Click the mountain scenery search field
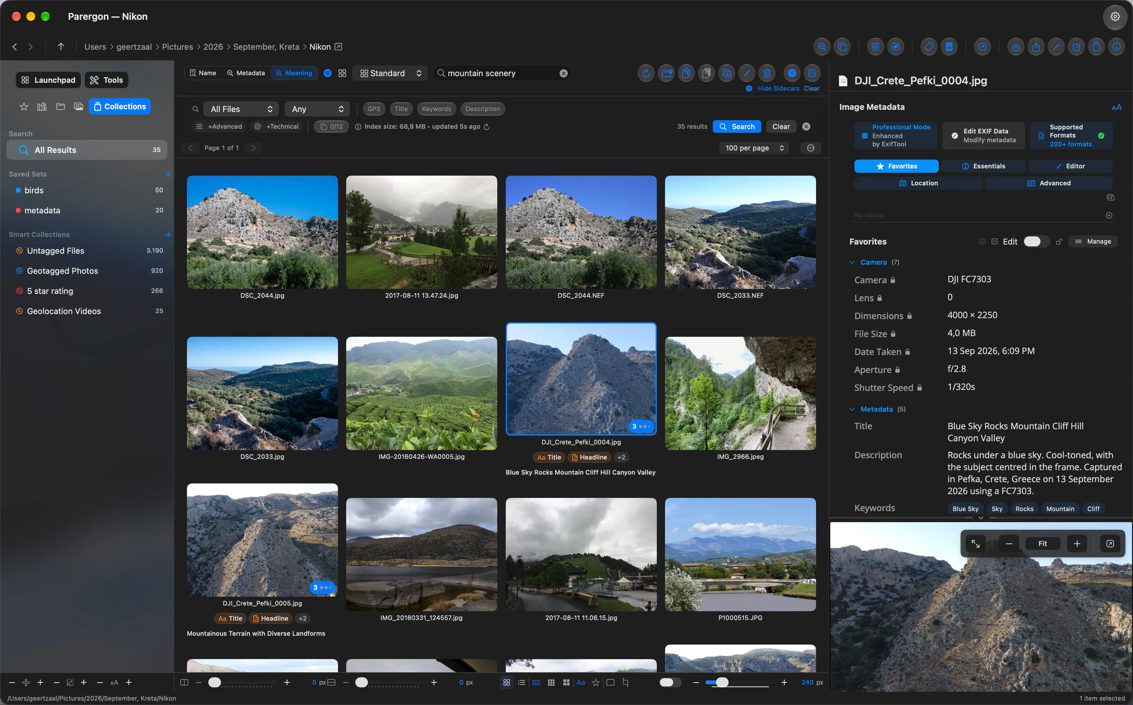The height and width of the screenshot is (705, 1133). (x=501, y=73)
